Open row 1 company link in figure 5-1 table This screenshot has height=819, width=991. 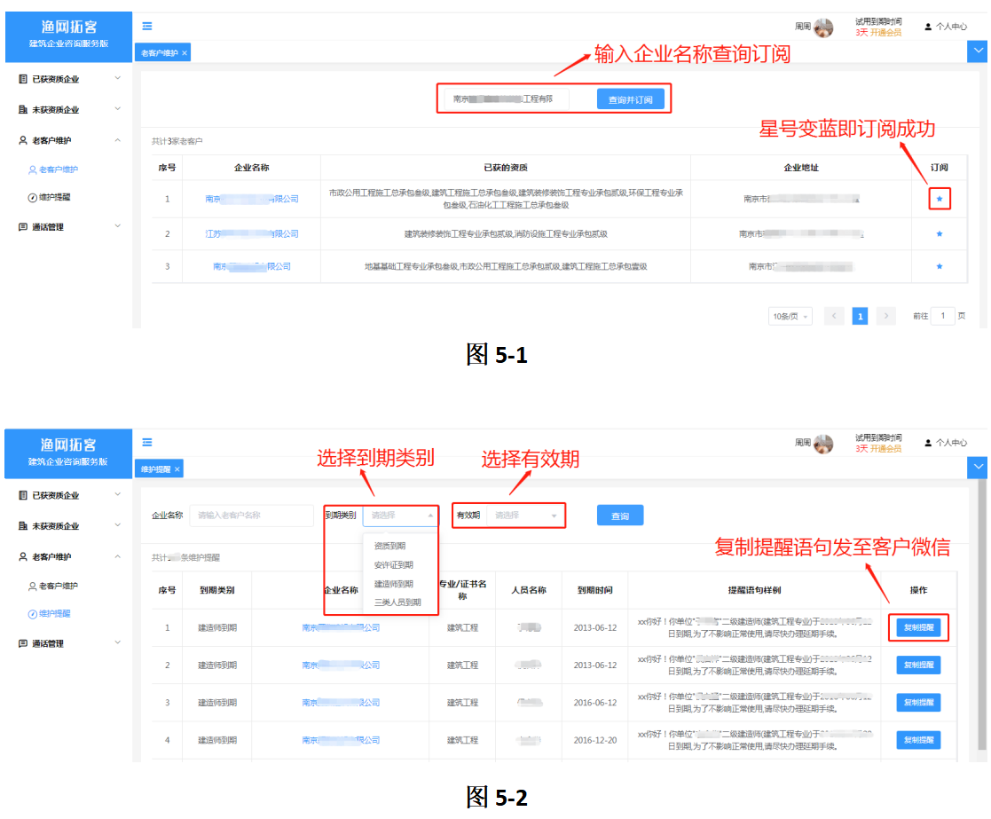tap(252, 199)
